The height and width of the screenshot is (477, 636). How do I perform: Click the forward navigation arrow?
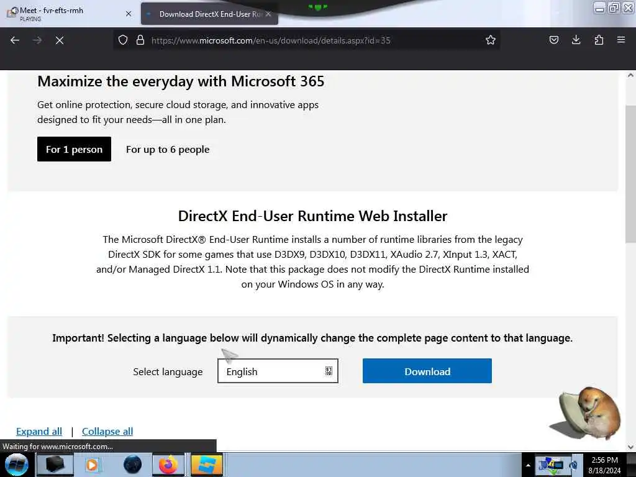37,40
